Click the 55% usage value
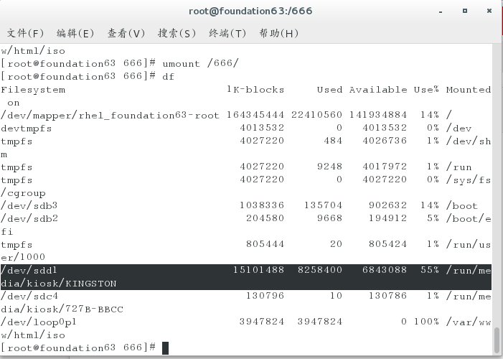The image size is (503, 359). 430,270
